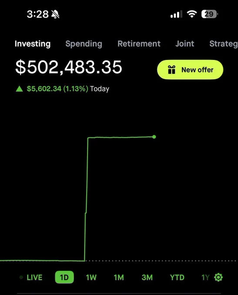Tap the Wi-Fi status icon
This screenshot has height=295, width=238.
[x=192, y=14]
